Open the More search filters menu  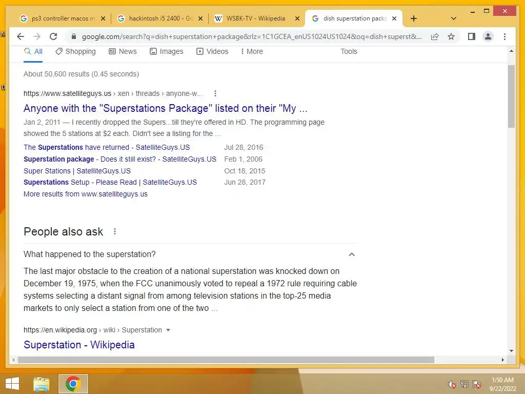tap(252, 52)
